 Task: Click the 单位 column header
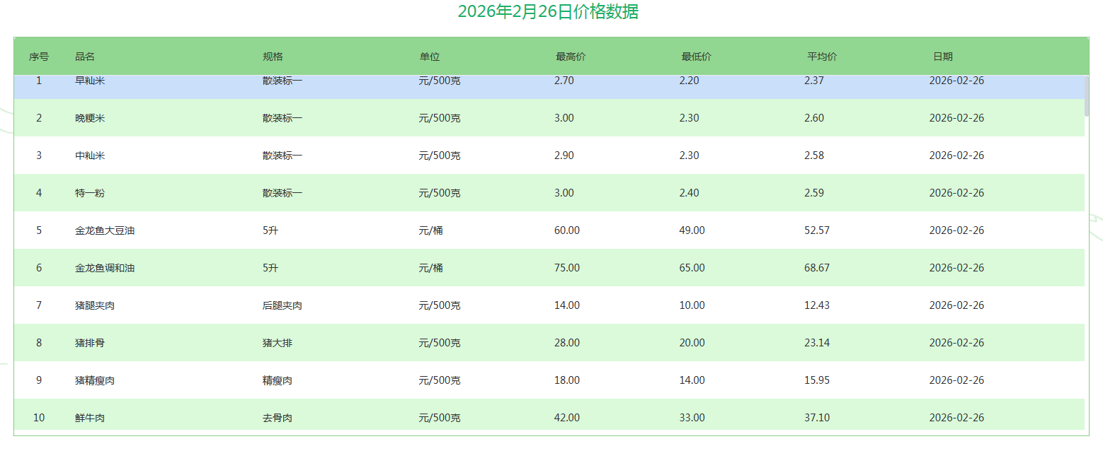430,57
